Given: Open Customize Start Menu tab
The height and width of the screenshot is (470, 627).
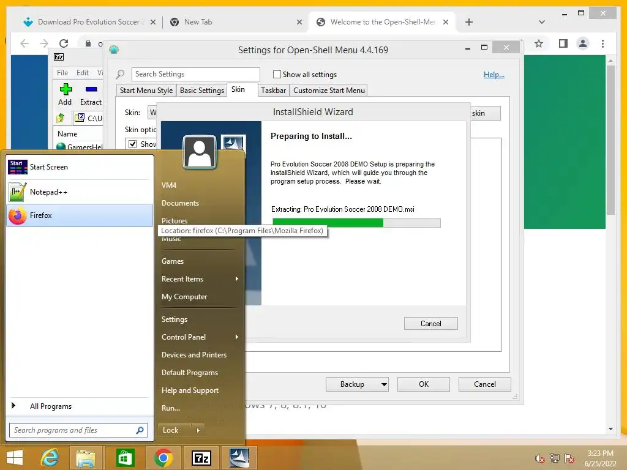Looking at the screenshot, I should [x=329, y=91].
